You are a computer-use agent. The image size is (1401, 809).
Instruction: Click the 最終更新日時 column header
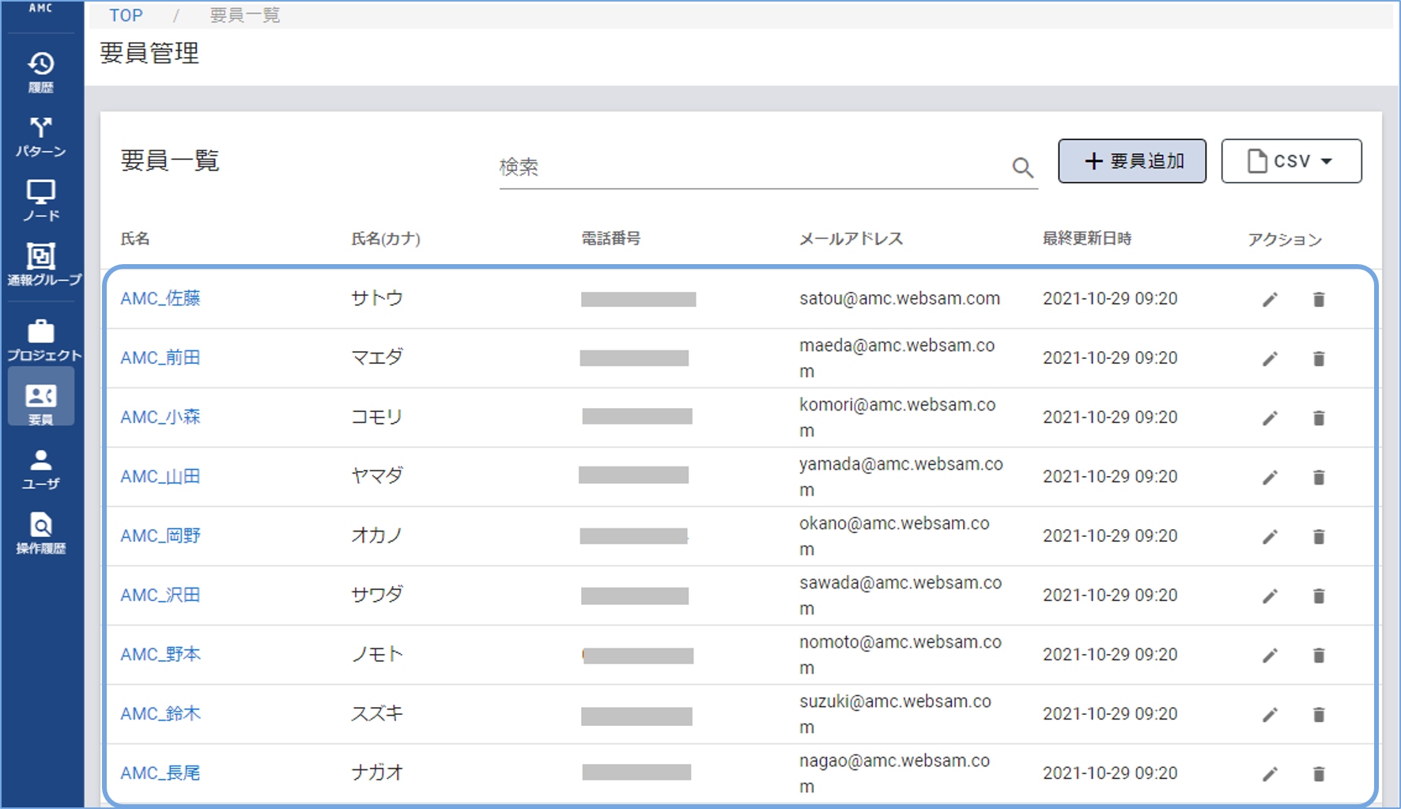[x=1087, y=238]
